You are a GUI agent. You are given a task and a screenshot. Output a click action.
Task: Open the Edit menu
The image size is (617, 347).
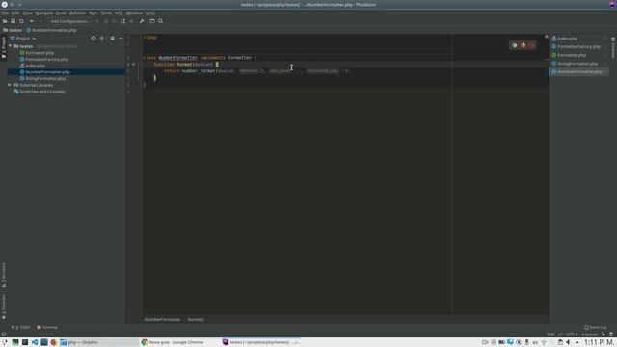coord(15,13)
